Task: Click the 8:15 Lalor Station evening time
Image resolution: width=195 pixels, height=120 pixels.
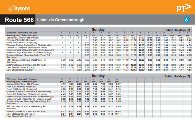Action: 95,114
